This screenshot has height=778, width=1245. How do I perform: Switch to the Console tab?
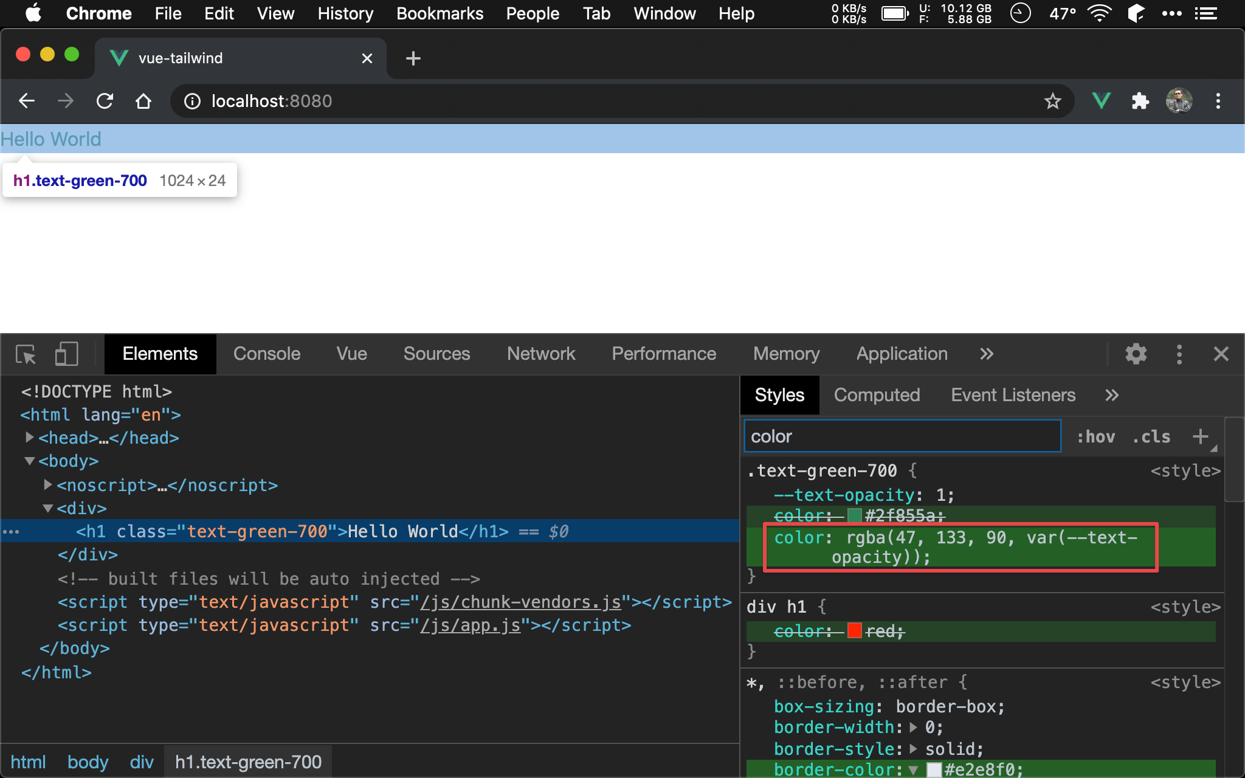point(266,354)
